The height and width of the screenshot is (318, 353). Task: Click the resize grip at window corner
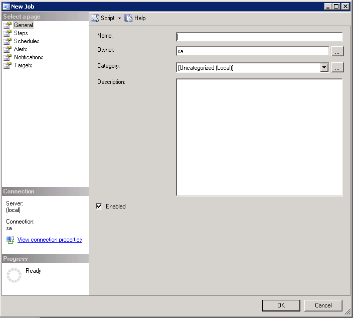[x=348, y=311]
